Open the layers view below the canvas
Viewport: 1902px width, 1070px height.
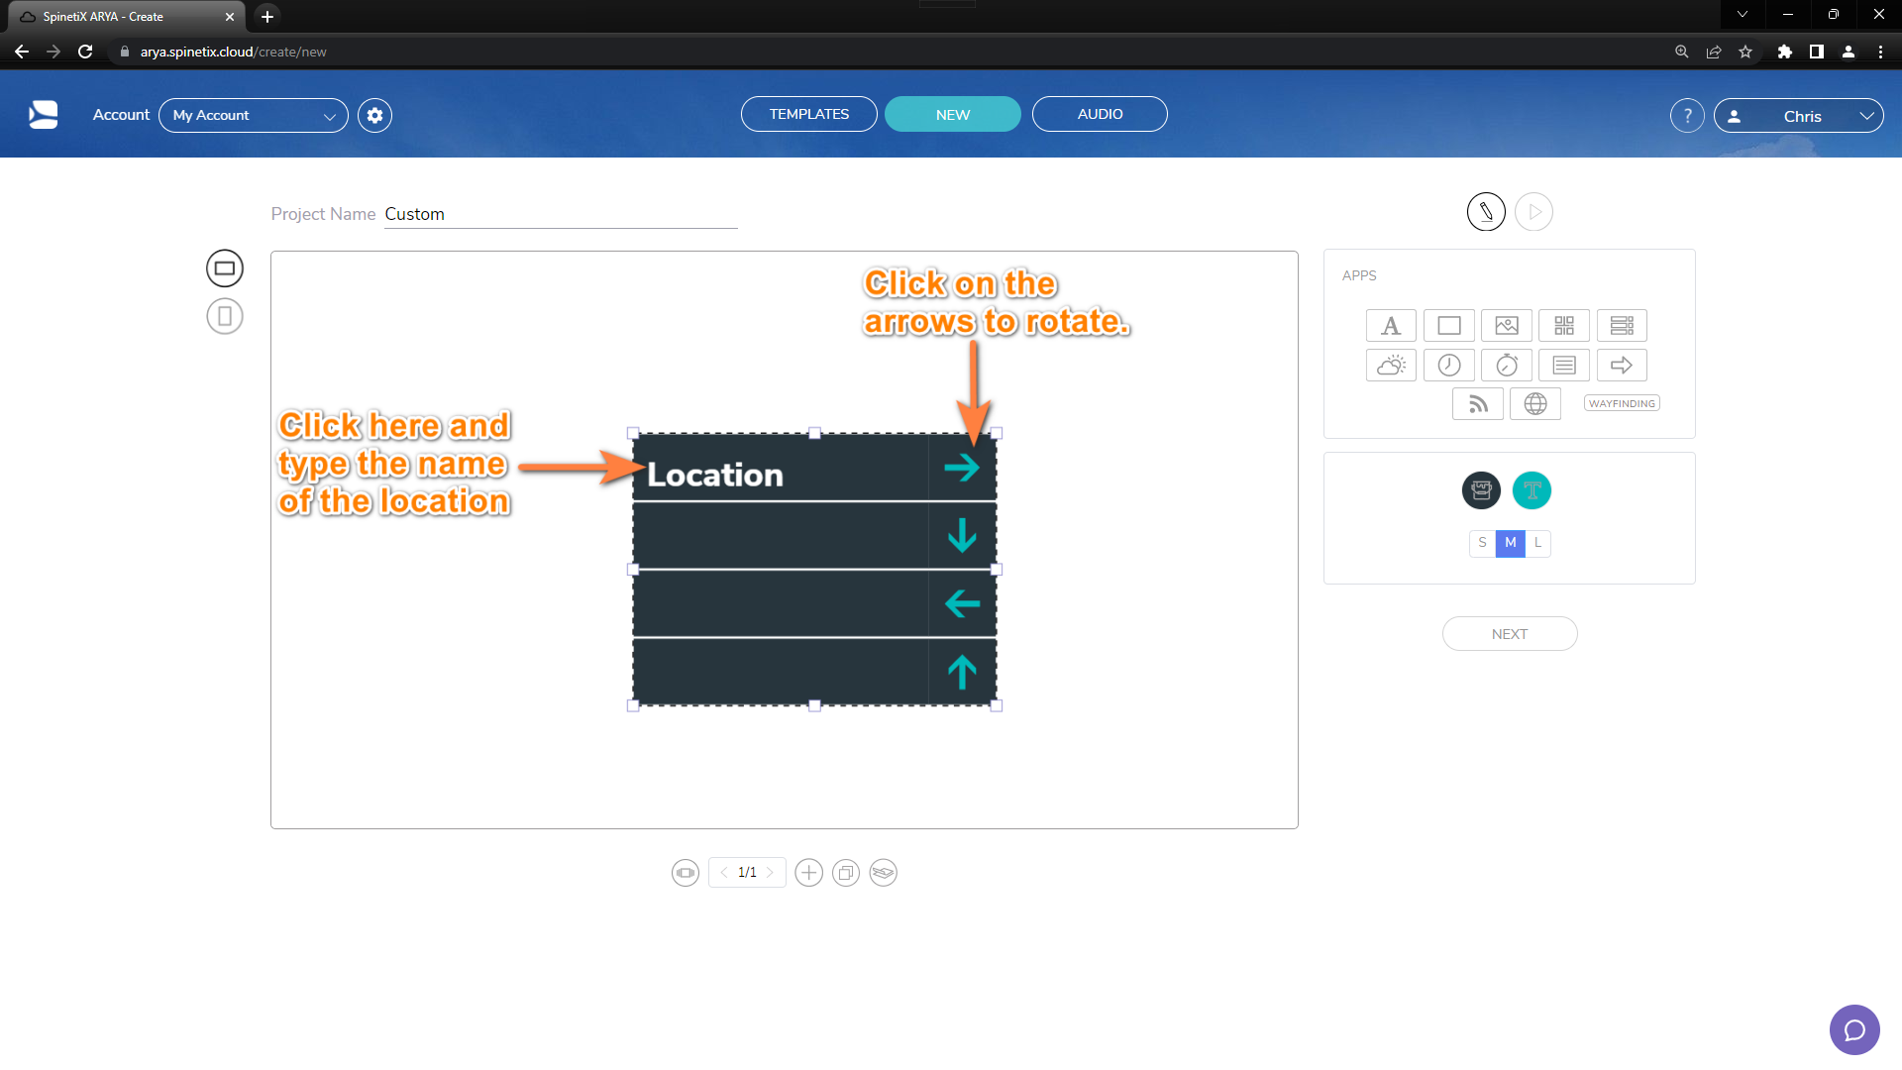[883, 872]
